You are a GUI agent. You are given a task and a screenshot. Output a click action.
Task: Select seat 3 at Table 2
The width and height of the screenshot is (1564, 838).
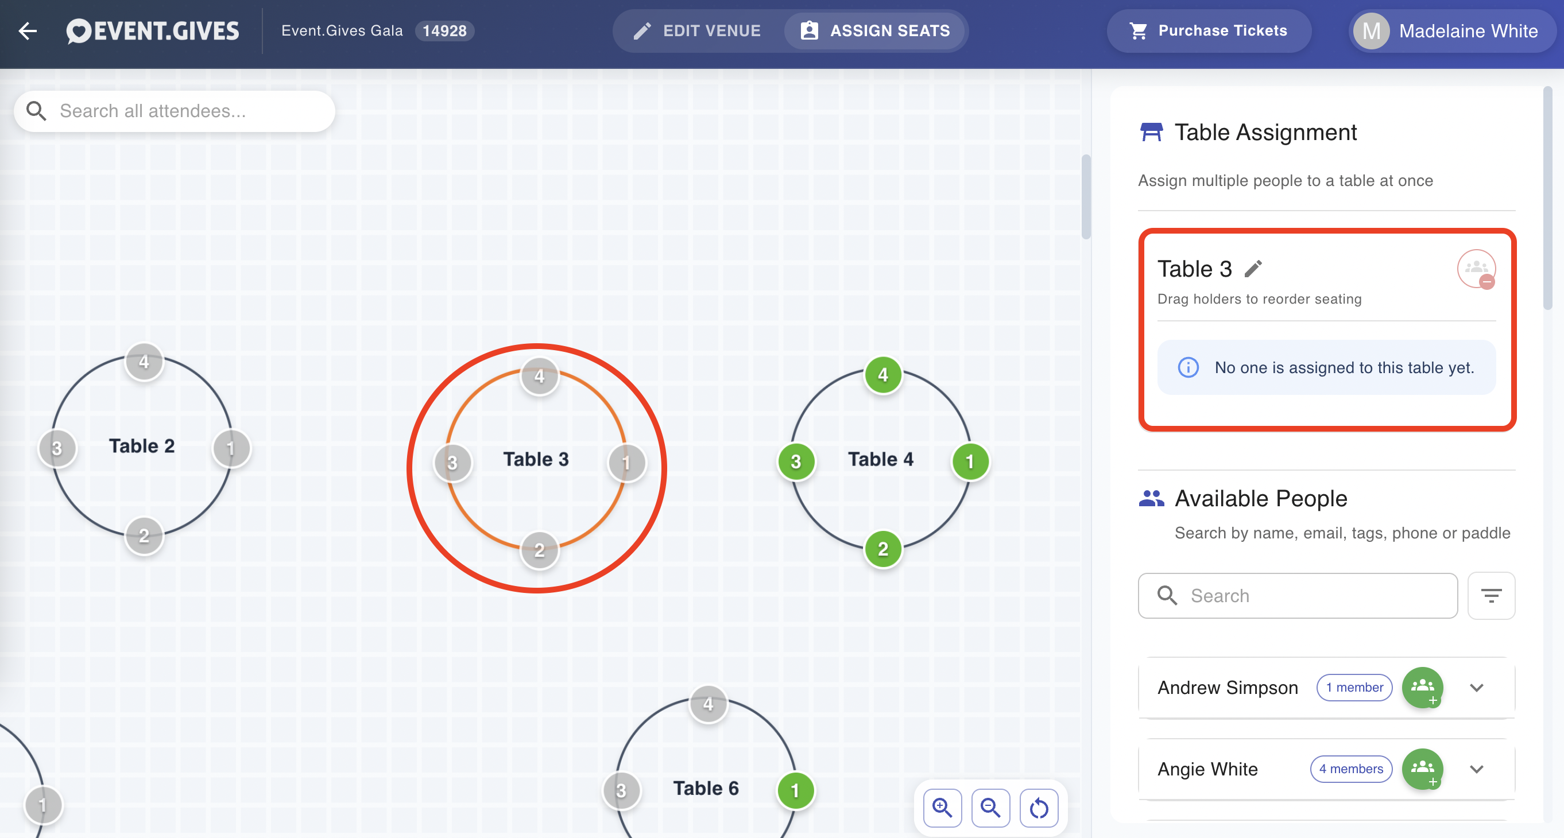[57, 448]
